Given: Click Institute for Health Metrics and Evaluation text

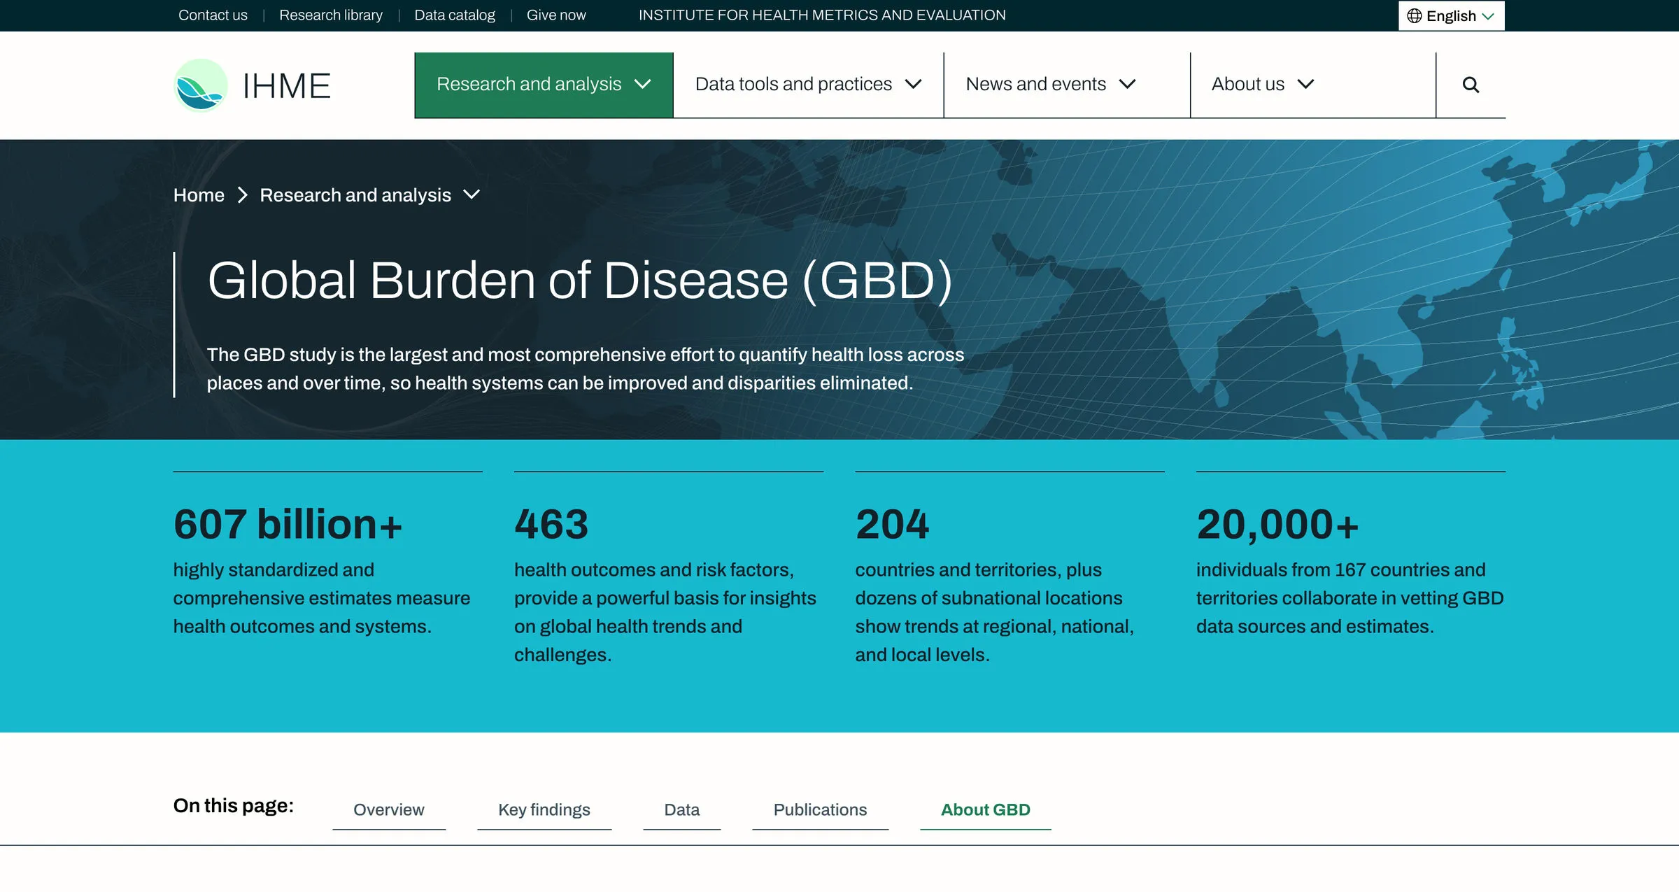Looking at the screenshot, I should (822, 15).
